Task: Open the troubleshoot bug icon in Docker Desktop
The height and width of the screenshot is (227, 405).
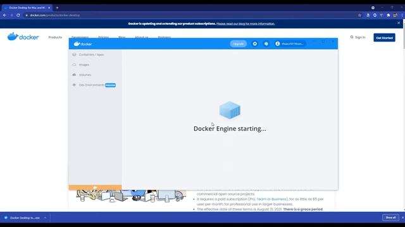Action: [266, 44]
